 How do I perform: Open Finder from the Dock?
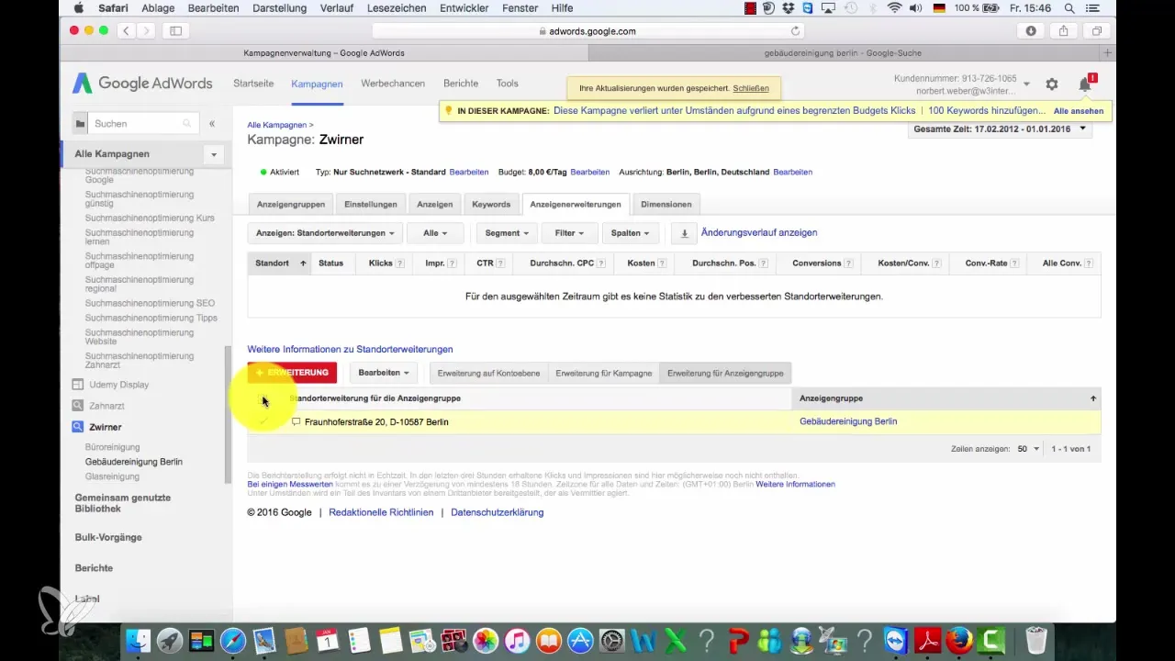coord(139,640)
